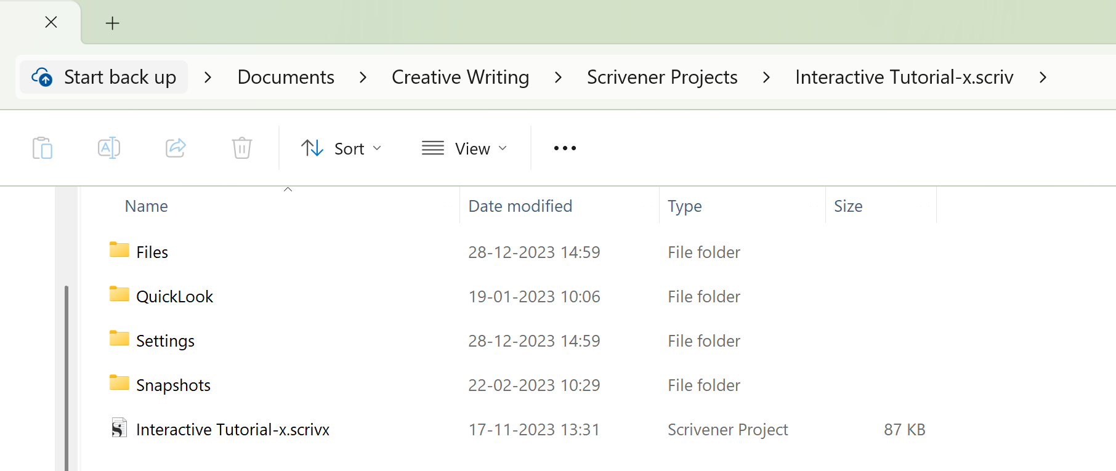The image size is (1116, 471).
Task: Open the See more three-dots menu
Action: 565,148
